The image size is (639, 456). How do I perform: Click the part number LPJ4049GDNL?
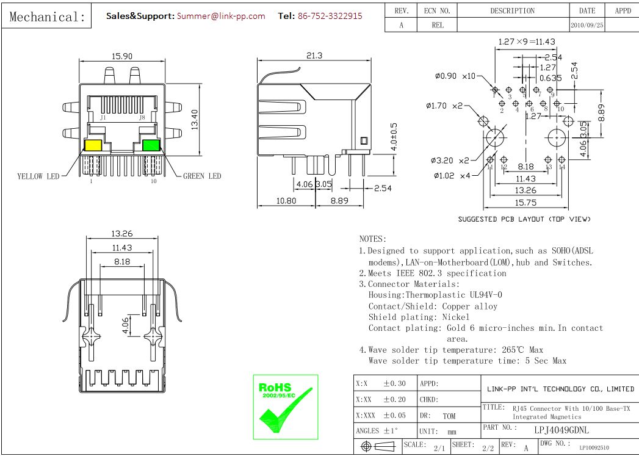coord(561,430)
